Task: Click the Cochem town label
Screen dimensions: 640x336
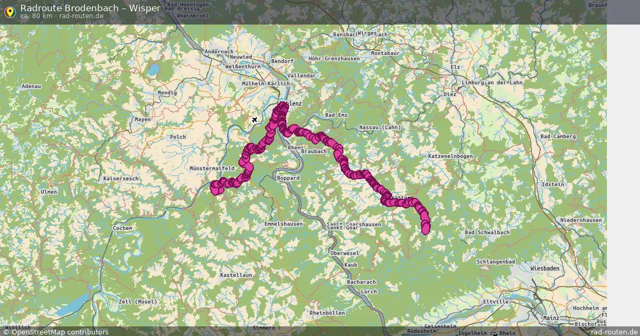Action: (x=122, y=228)
